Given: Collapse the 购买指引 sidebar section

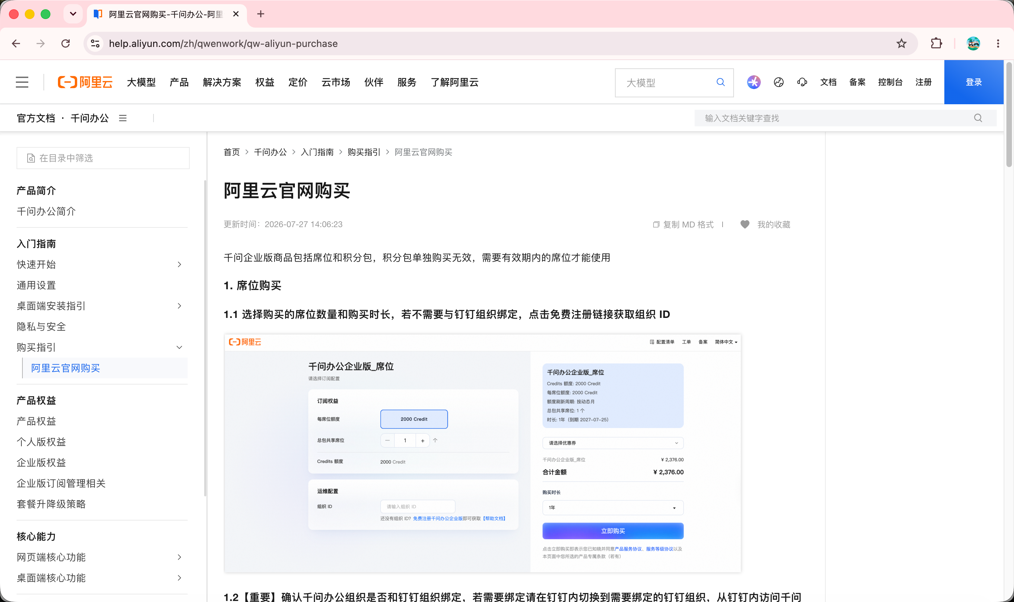Looking at the screenshot, I should click(180, 347).
